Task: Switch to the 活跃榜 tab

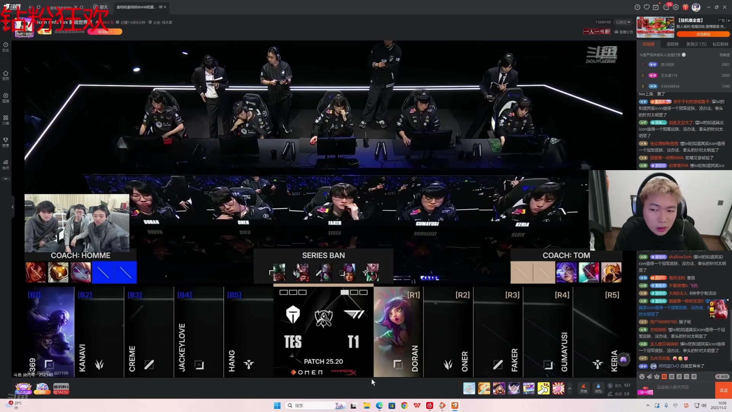Action: tap(672, 44)
